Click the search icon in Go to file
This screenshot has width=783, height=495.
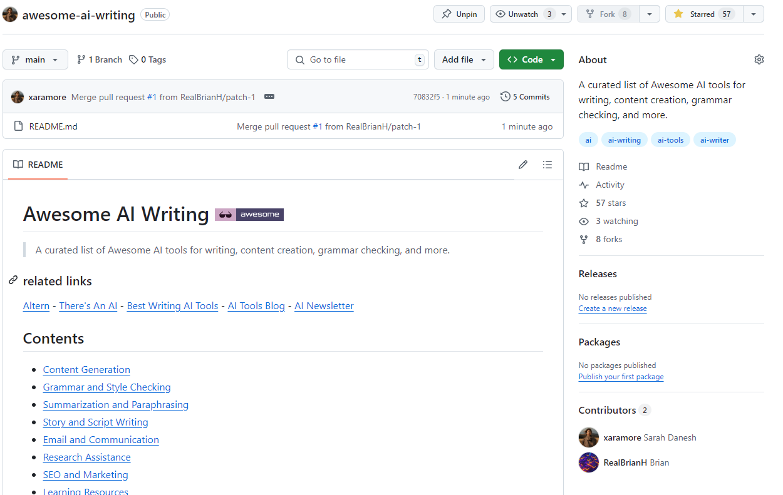click(299, 59)
